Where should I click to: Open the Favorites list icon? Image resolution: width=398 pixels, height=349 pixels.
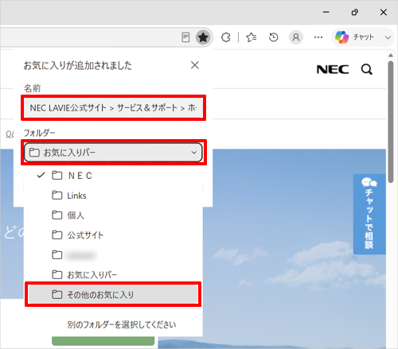coord(251,37)
